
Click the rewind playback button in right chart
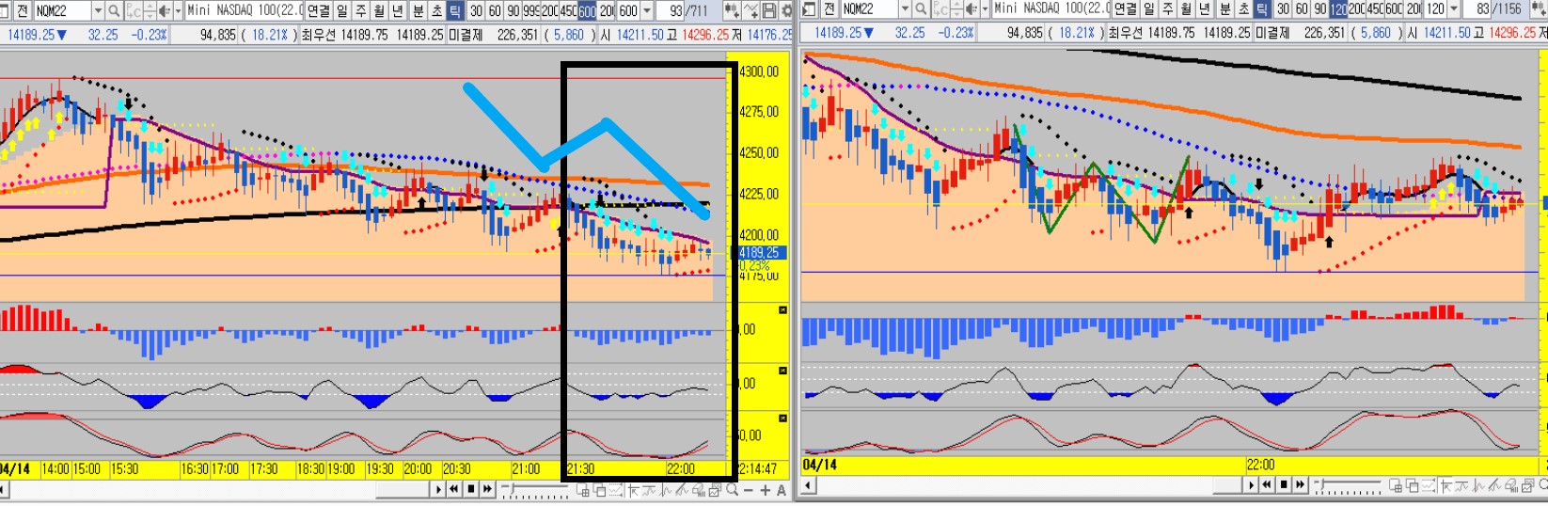pos(1267,485)
